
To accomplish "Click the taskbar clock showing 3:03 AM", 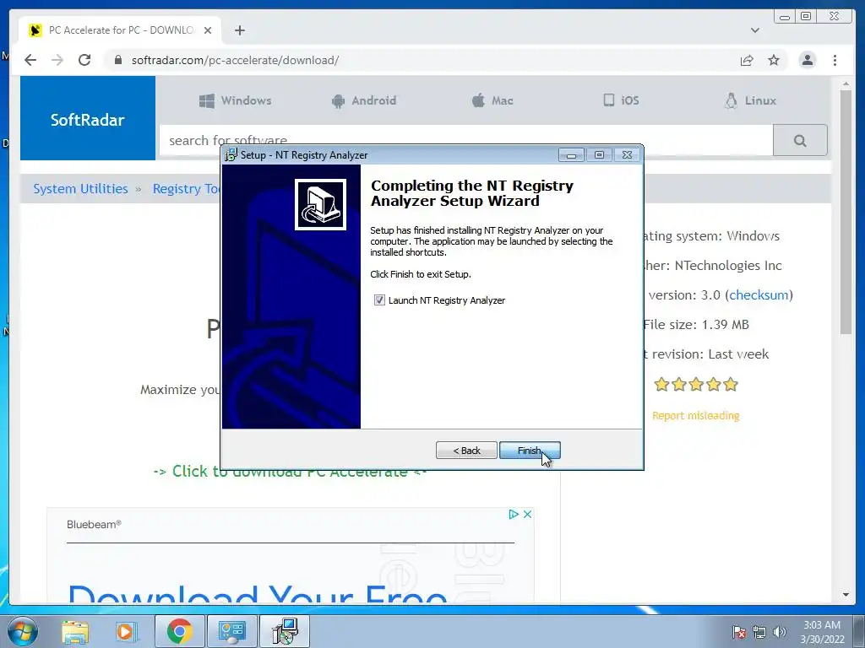I will click(822, 632).
